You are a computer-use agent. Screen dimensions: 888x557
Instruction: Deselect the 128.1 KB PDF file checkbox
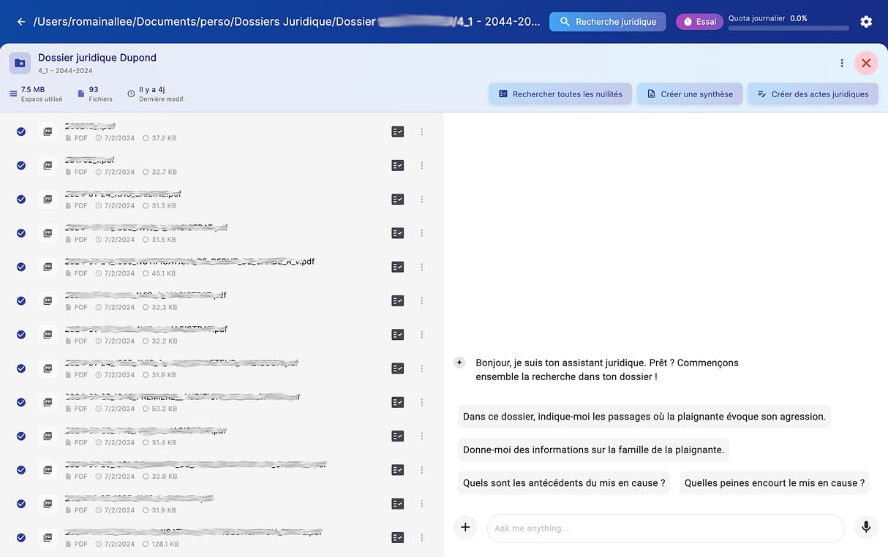point(21,537)
